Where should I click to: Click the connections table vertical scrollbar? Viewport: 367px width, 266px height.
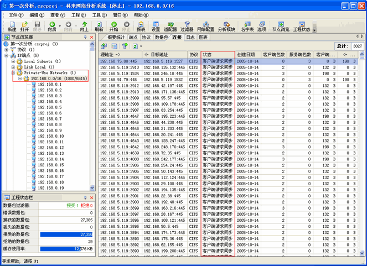point(362,155)
